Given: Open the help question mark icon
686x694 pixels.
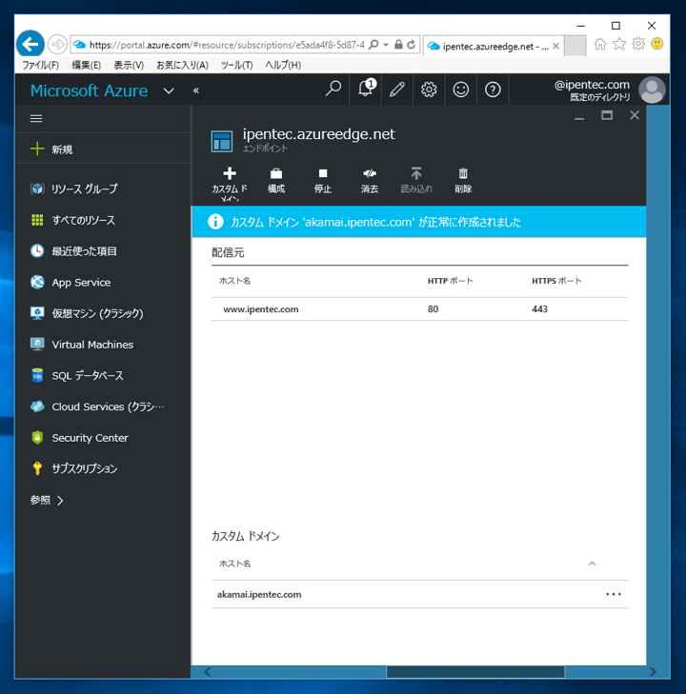Looking at the screenshot, I should click(x=493, y=89).
